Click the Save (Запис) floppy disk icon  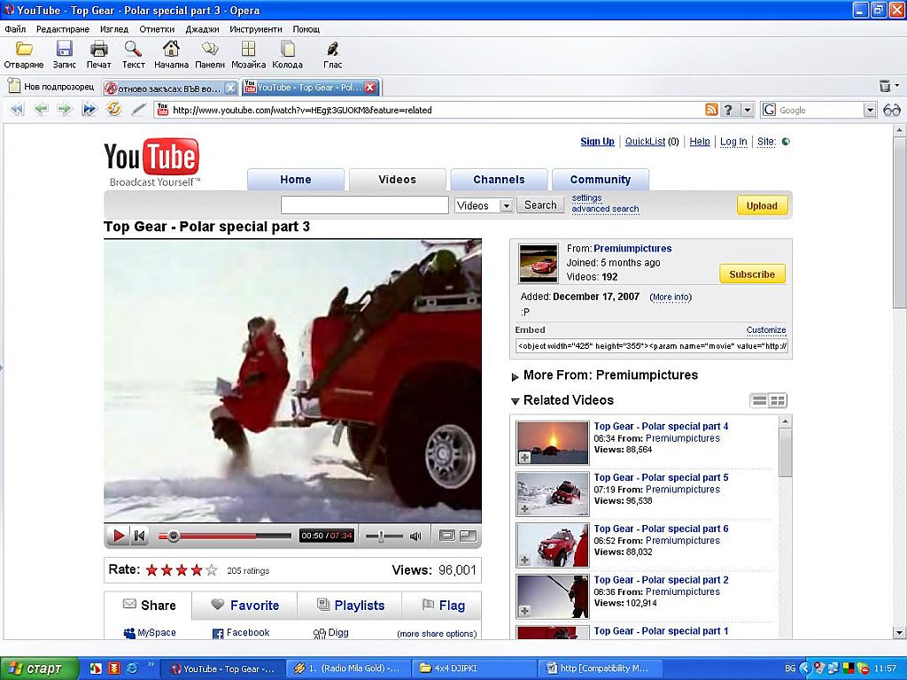[x=65, y=50]
